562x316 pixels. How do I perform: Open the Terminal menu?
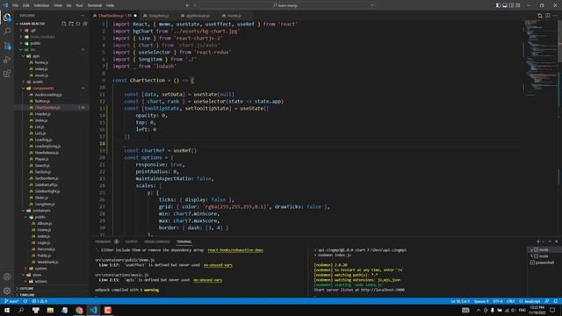[x=95, y=5]
